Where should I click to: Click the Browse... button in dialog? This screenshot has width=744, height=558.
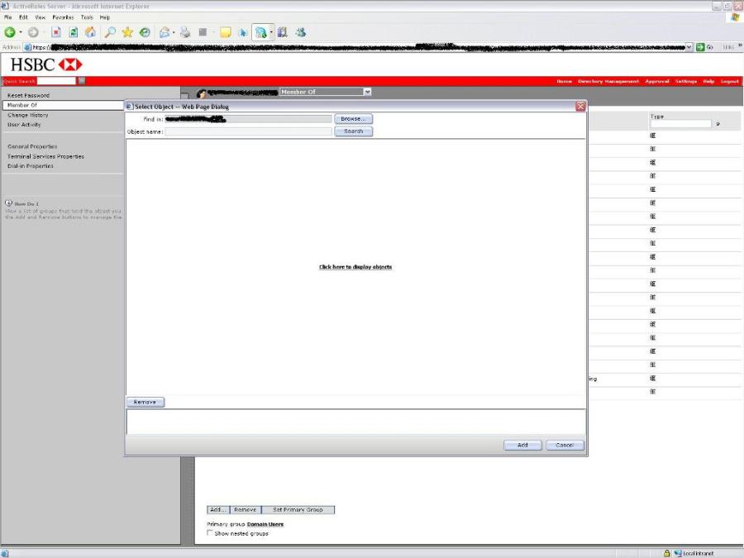pos(353,119)
